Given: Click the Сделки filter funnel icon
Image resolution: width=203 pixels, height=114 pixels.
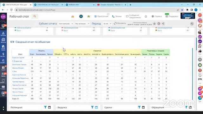Looking at the screenshot, I should (139, 107).
